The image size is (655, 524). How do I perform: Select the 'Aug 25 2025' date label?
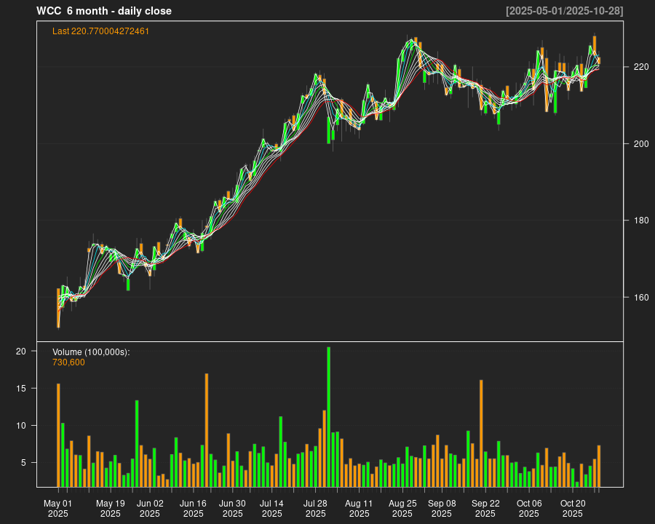(x=402, y=508)
